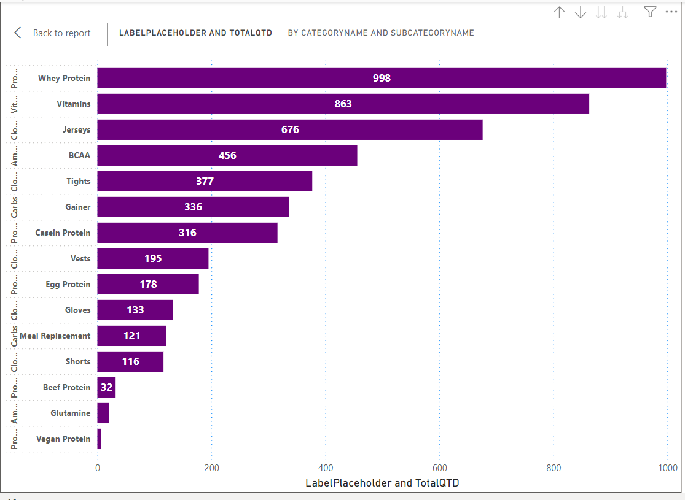Click the Jerseys axis label
This screenshot has width=685, height=500.
[x=76, y=129]
